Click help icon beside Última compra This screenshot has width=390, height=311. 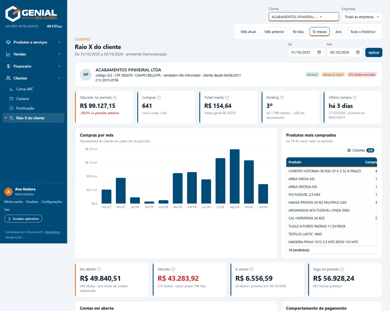click(354, 98)
